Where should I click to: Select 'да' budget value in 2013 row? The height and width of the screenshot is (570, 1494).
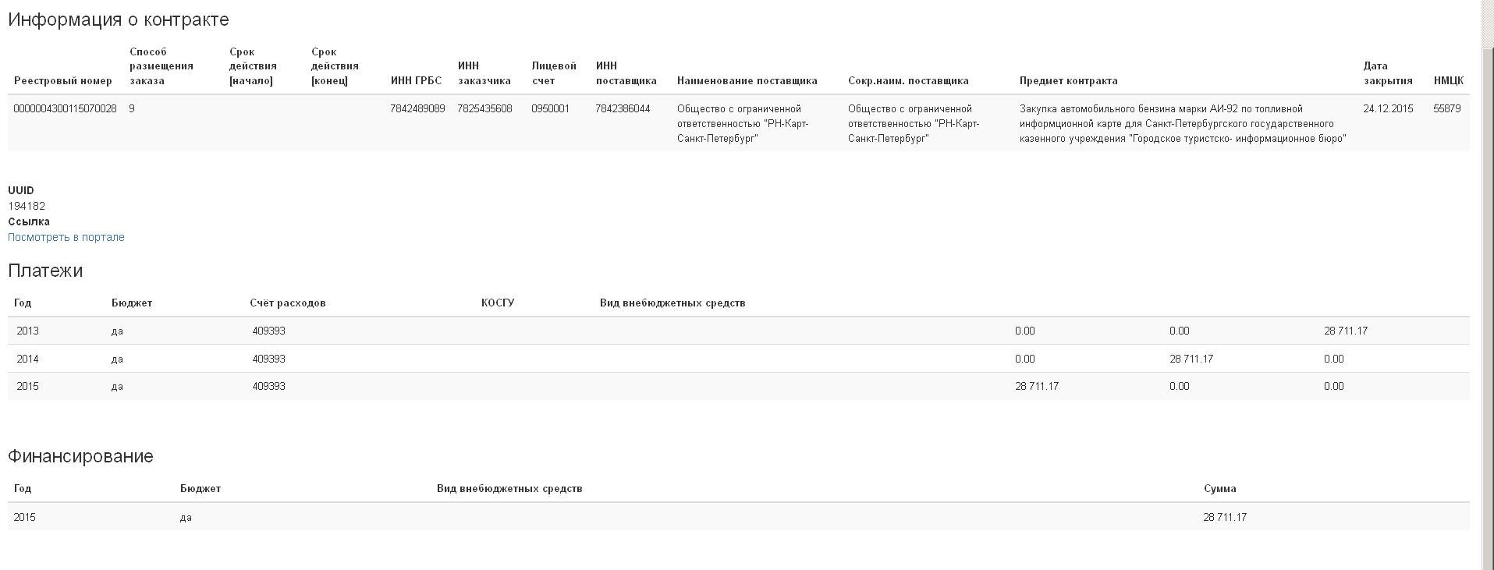pyautogui.click(x=117, y=331)
